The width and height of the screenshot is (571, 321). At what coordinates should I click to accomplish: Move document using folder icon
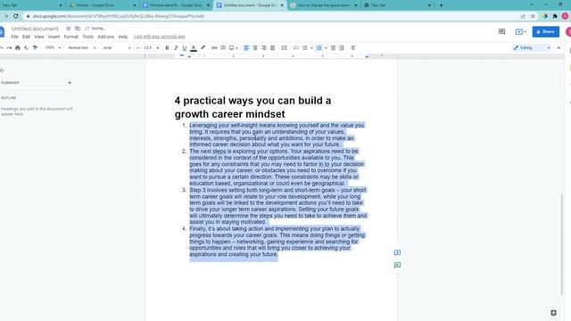coord(78,29)
